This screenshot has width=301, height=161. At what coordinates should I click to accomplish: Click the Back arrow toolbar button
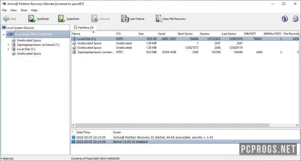pyautogui.click(x=10, y=19)
